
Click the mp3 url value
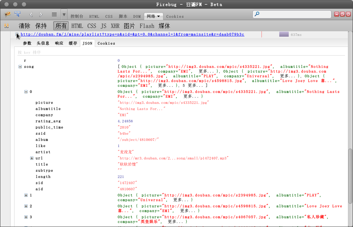[x=173, y=158]
